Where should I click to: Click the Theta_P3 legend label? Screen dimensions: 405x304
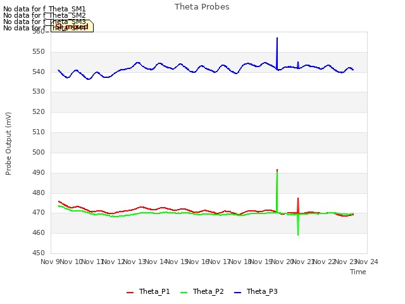click(262, 291)
